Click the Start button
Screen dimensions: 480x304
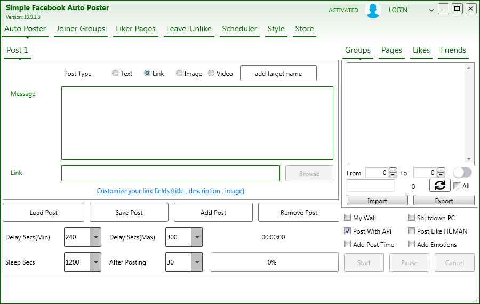pyautogui.click(x=364, y=263)
